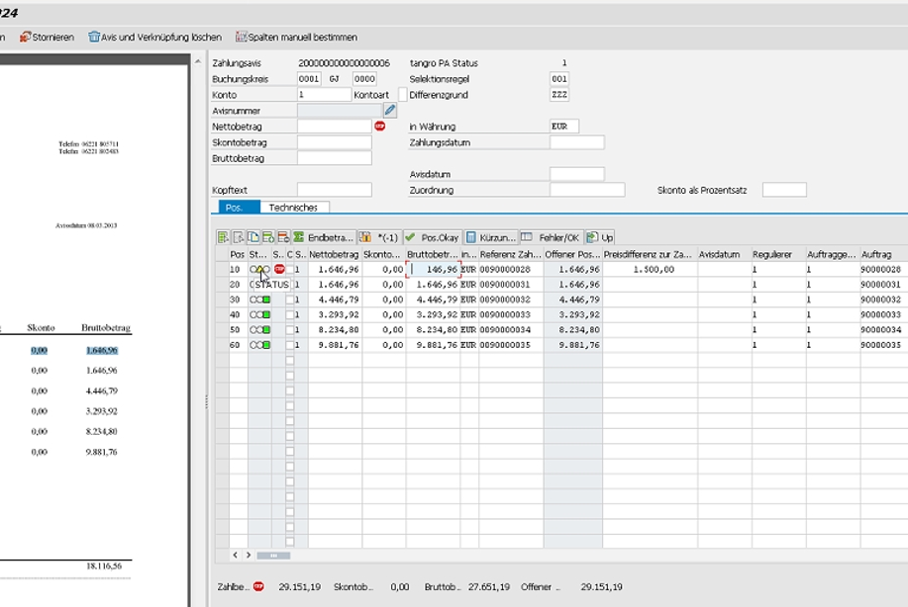
Task: Click the Bruttobetrag cell 146,96 in row 10
Action: click(434, 269)
